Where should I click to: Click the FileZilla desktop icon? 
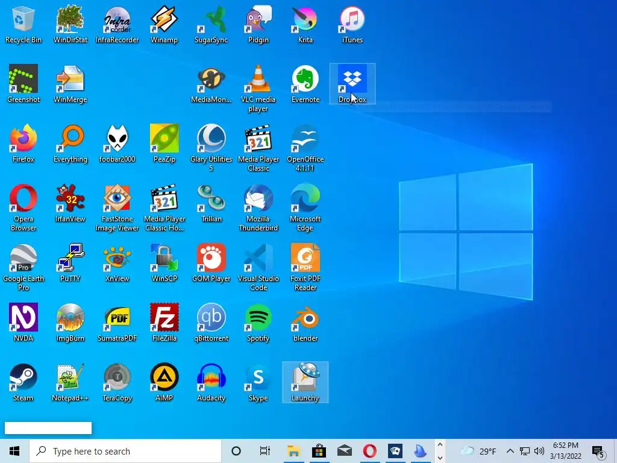pyautogui.click(x=164, y=323)
